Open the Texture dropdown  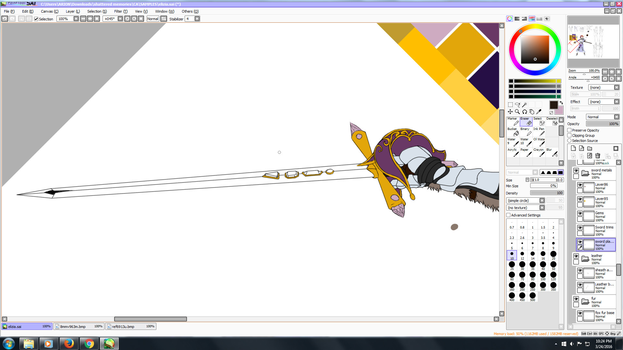(x=617, y=87)
